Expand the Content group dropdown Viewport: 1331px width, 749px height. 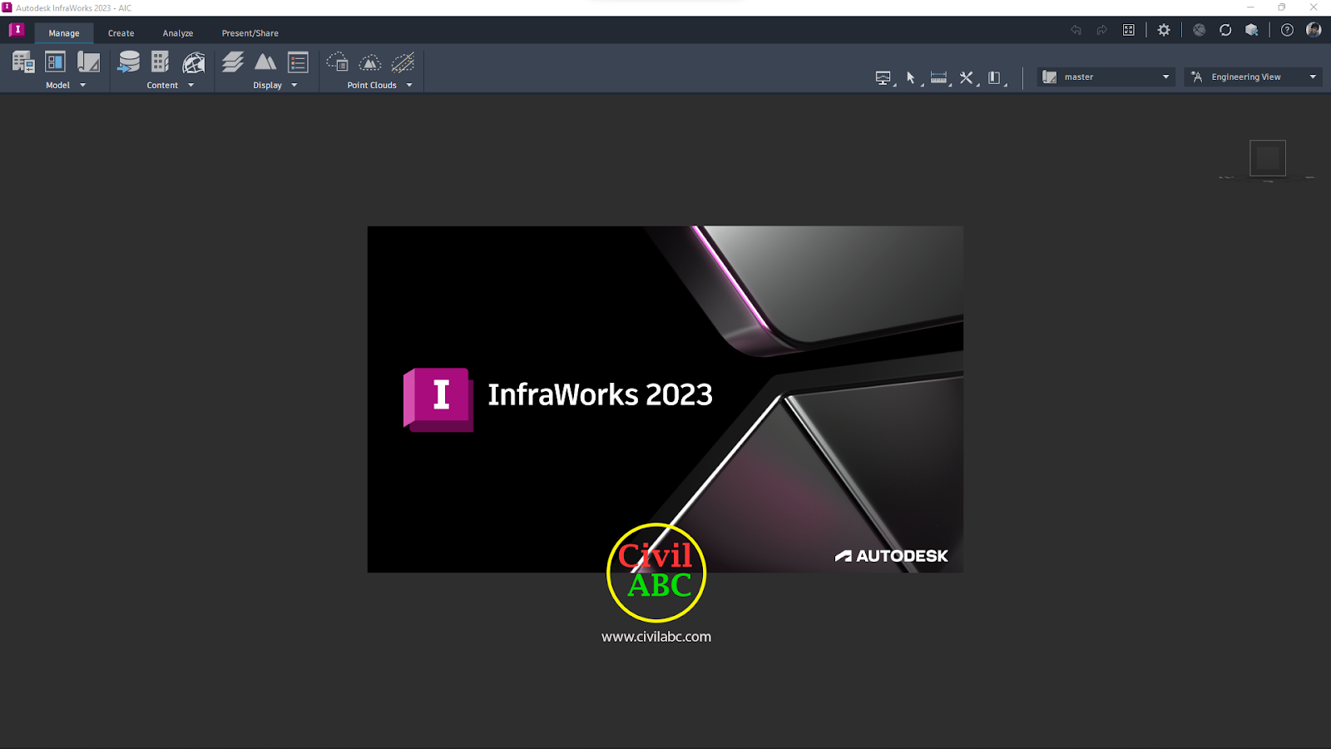[190, 85]
